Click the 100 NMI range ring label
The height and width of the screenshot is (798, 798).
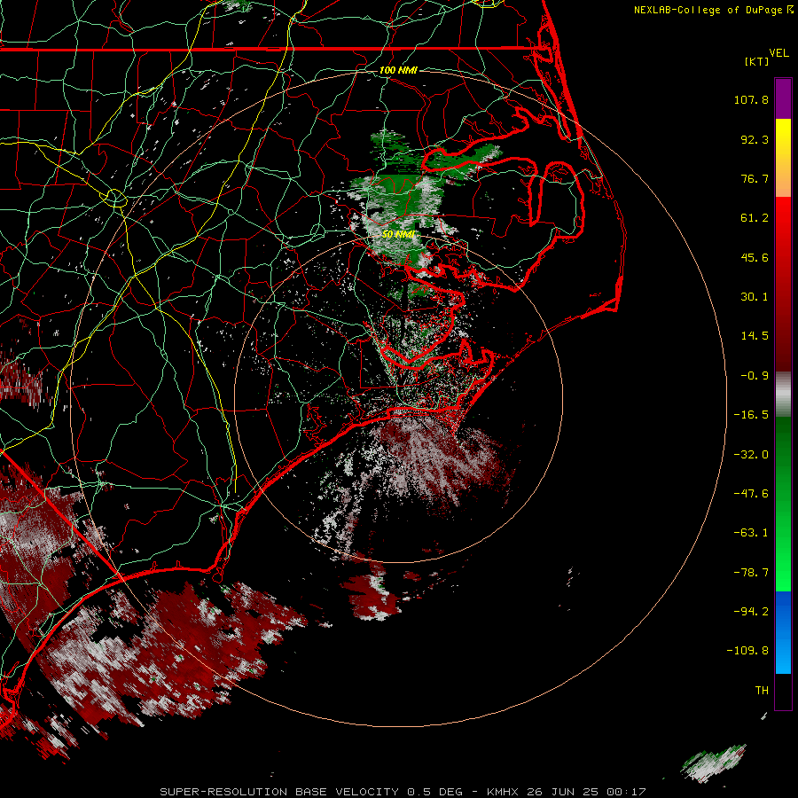click(398, 70)
